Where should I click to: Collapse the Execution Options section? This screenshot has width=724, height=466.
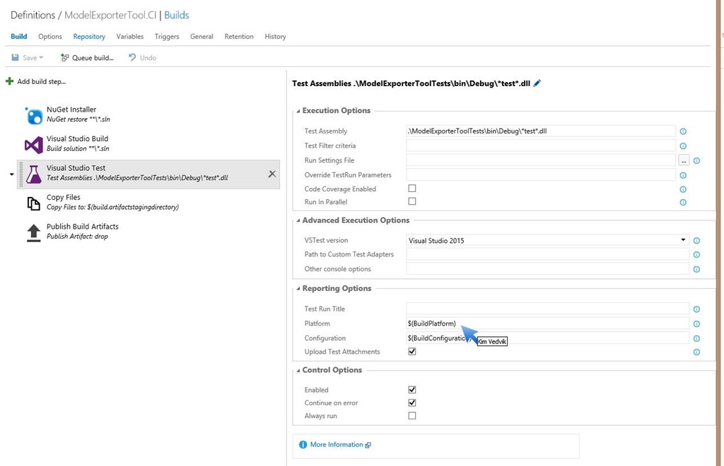(x=298, y=111)
